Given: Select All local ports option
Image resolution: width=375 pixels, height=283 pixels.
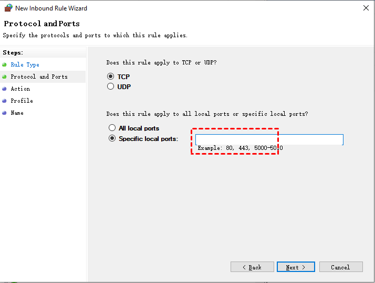Looking at the screenshot, I should pyautogui.click(x=112, y=128).
